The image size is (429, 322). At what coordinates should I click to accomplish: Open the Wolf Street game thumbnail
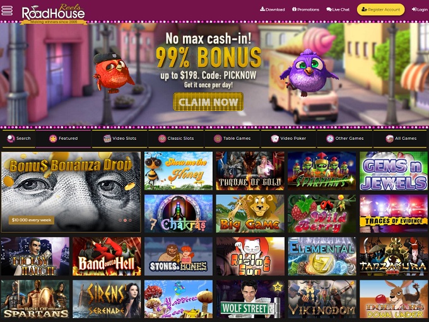pos(250,299)
